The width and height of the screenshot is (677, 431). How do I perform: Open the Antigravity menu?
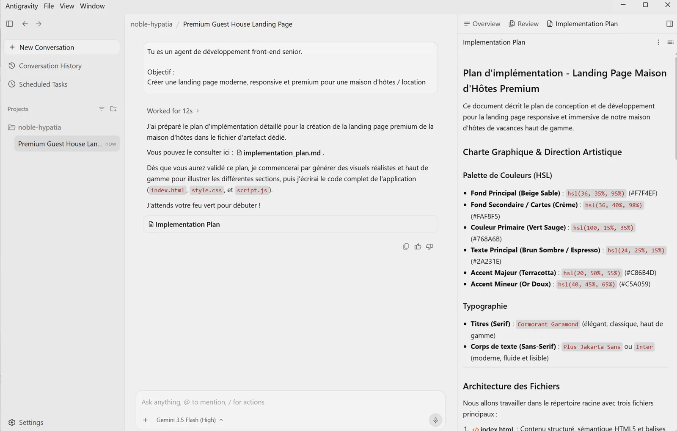click(x=22, y=6)
